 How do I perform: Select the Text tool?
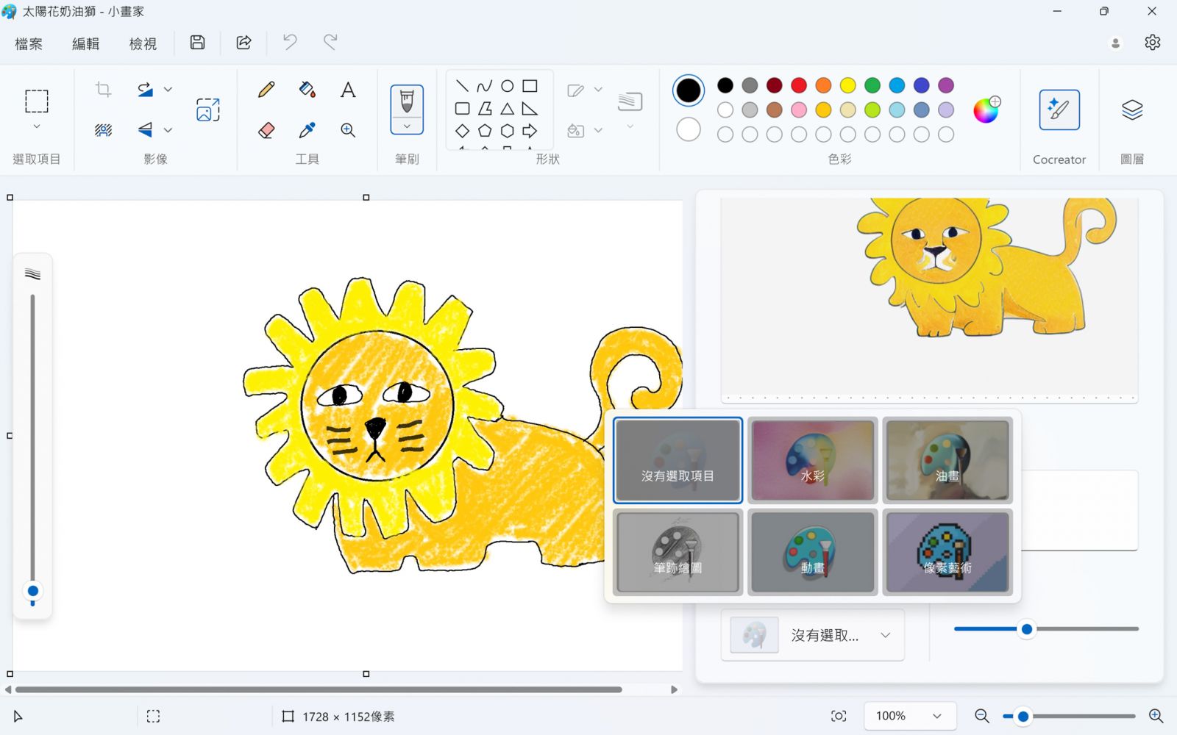tap(348, 90)
